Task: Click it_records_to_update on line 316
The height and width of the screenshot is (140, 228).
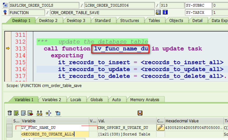Action: tap(94, 69)
